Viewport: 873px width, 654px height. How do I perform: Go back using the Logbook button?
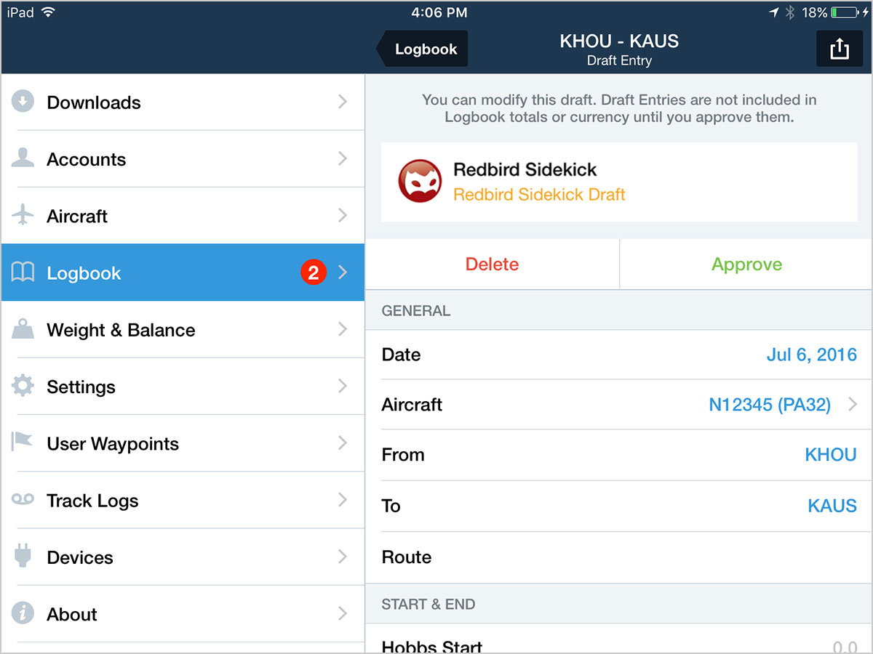pyautogui.click(x=422, y=49)
